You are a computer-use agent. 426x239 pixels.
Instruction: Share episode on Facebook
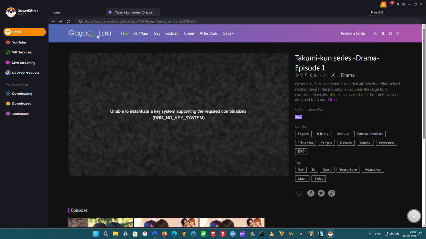(x=311, y=193)
